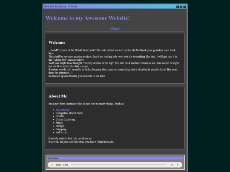The height and width of the screenshot is (172, 230).
Task: Click the 'Camping' list item
Action: pos(61,129)
